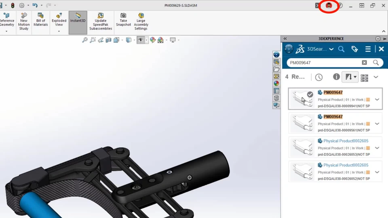This screenshot has width=388, height=218.
Task: Open Appearances color ball task pane tab
Action: (x=276, y=84)
